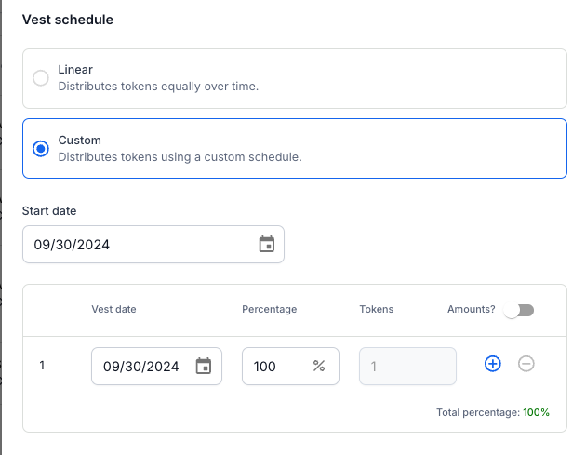The width and height of the screenshot is (586, 455).
Task: Click the Percentage column header
Action: coord(269,309)
